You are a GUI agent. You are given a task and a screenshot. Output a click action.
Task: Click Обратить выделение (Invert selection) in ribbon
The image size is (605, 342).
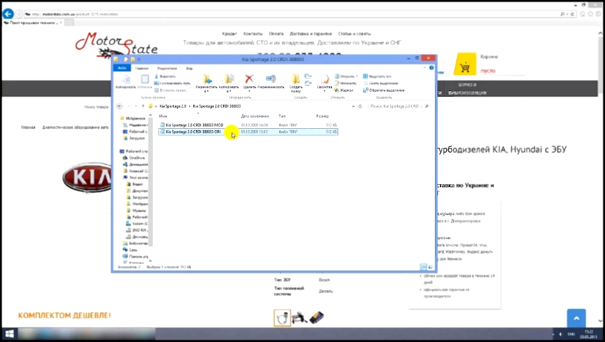click(384, 90)
